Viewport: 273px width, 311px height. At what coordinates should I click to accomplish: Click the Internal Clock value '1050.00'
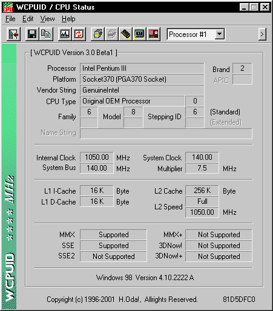pyautogui.click(x=97, y=157)
